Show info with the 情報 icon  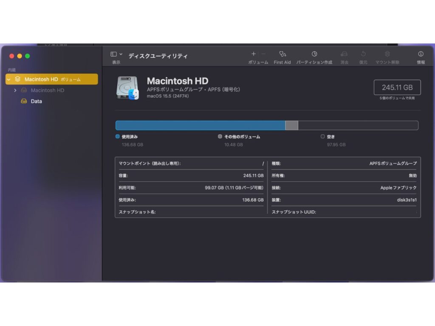pyautogui.click(x=421, y=54)
